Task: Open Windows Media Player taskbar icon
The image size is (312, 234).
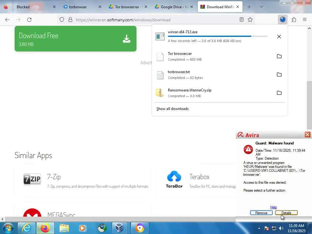Action: (x=83, y=228)
